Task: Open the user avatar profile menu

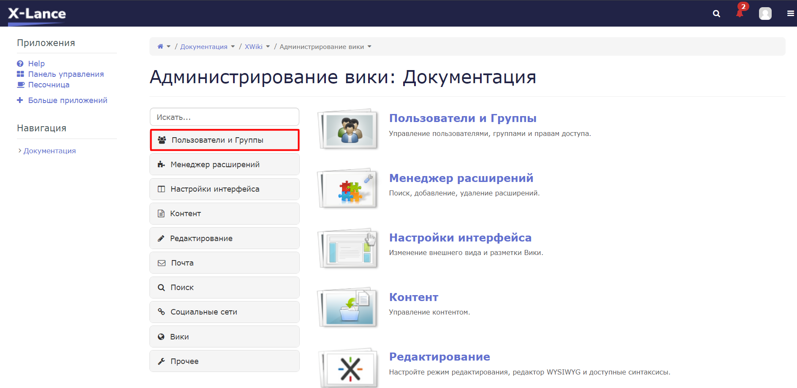Action: tap(765, 14)
